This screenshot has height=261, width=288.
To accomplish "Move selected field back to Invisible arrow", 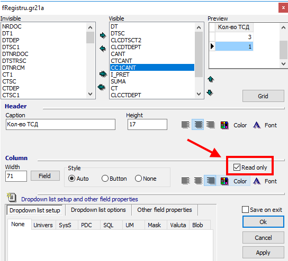I will (x=103, y=49).
